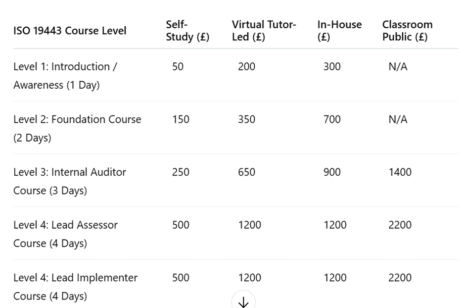Select the Level 1 Introduction / Awareness row label
Image resolution: width=465 pixels, height=308 pixels.
coord(65,76)
